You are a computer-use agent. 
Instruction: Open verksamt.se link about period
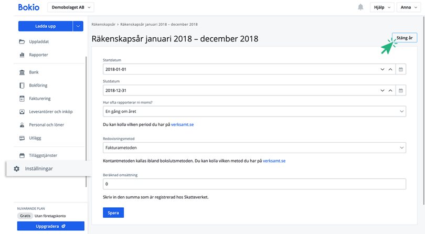tap(183, 124)
